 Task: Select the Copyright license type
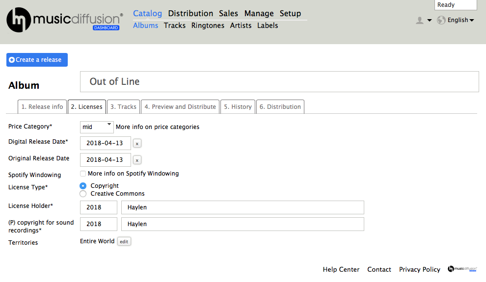tap(83, 186)
